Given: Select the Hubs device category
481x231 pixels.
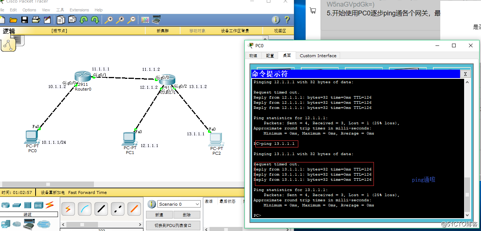Looking at the screenshot, I should click(x=28, y=205).
